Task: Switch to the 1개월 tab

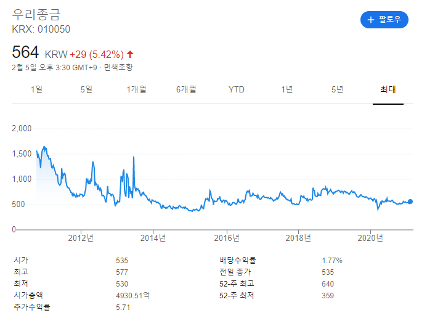Action: pyautogui.click(x=136, y=89)
